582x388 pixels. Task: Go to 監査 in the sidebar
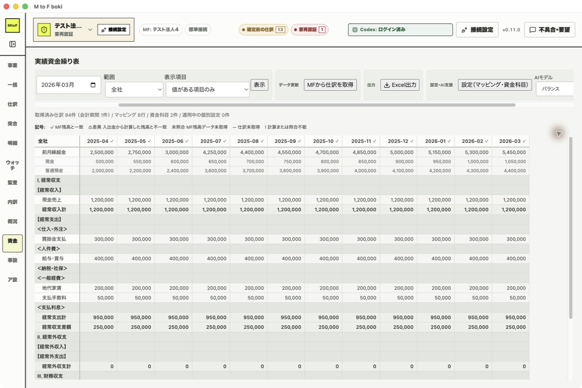click(x=12, y=182)
